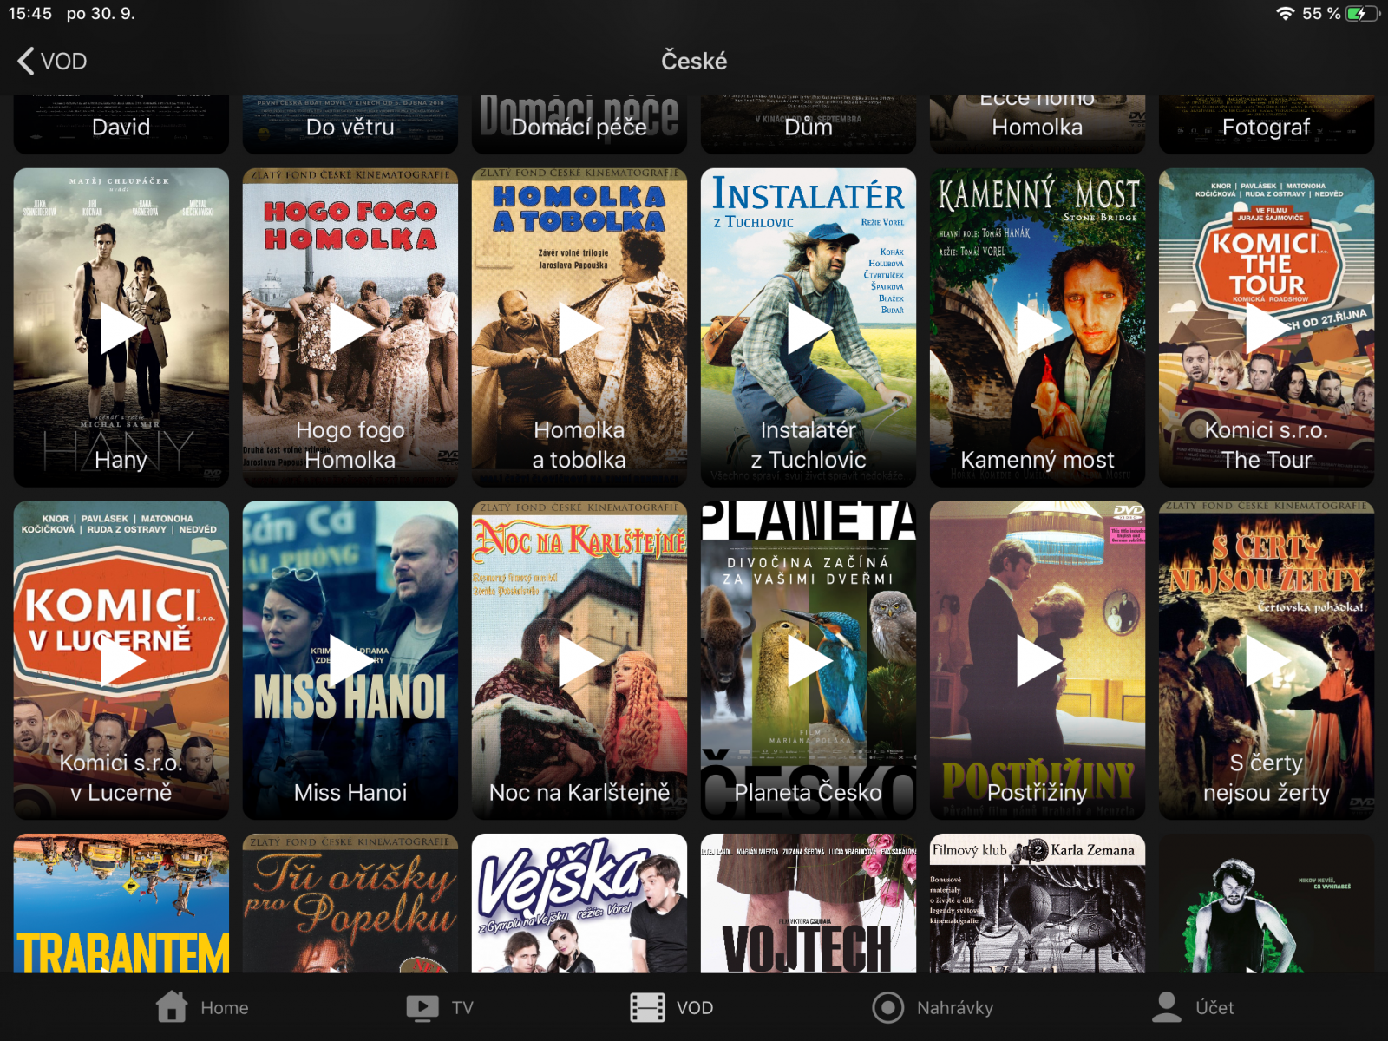Open the Účet account tab
Viewport: 1388px width, 1041px height.
1192,1007
